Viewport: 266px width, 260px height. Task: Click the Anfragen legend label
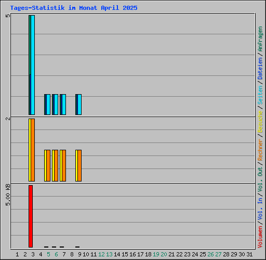260,38
